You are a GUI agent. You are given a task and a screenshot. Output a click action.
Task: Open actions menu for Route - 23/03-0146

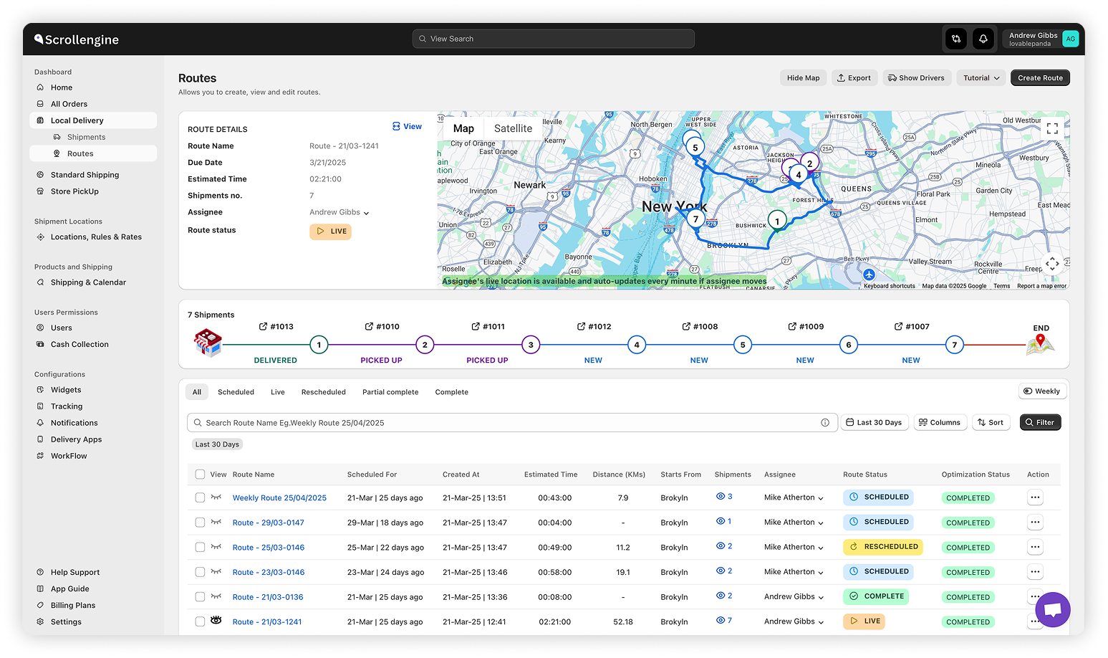[1035, 572]
